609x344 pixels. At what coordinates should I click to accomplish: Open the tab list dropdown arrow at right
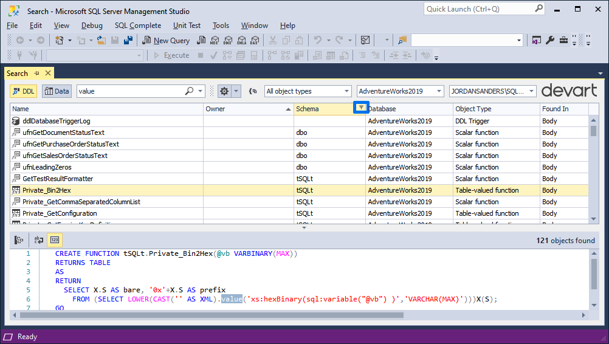click(x=600, y=74)
